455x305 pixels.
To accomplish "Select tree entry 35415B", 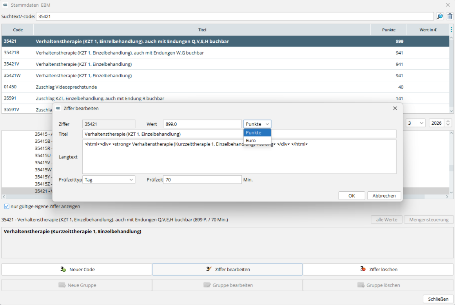I will click(x=44, y=141).
